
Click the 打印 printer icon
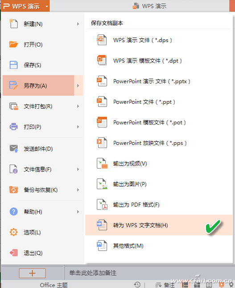point(13,127)
